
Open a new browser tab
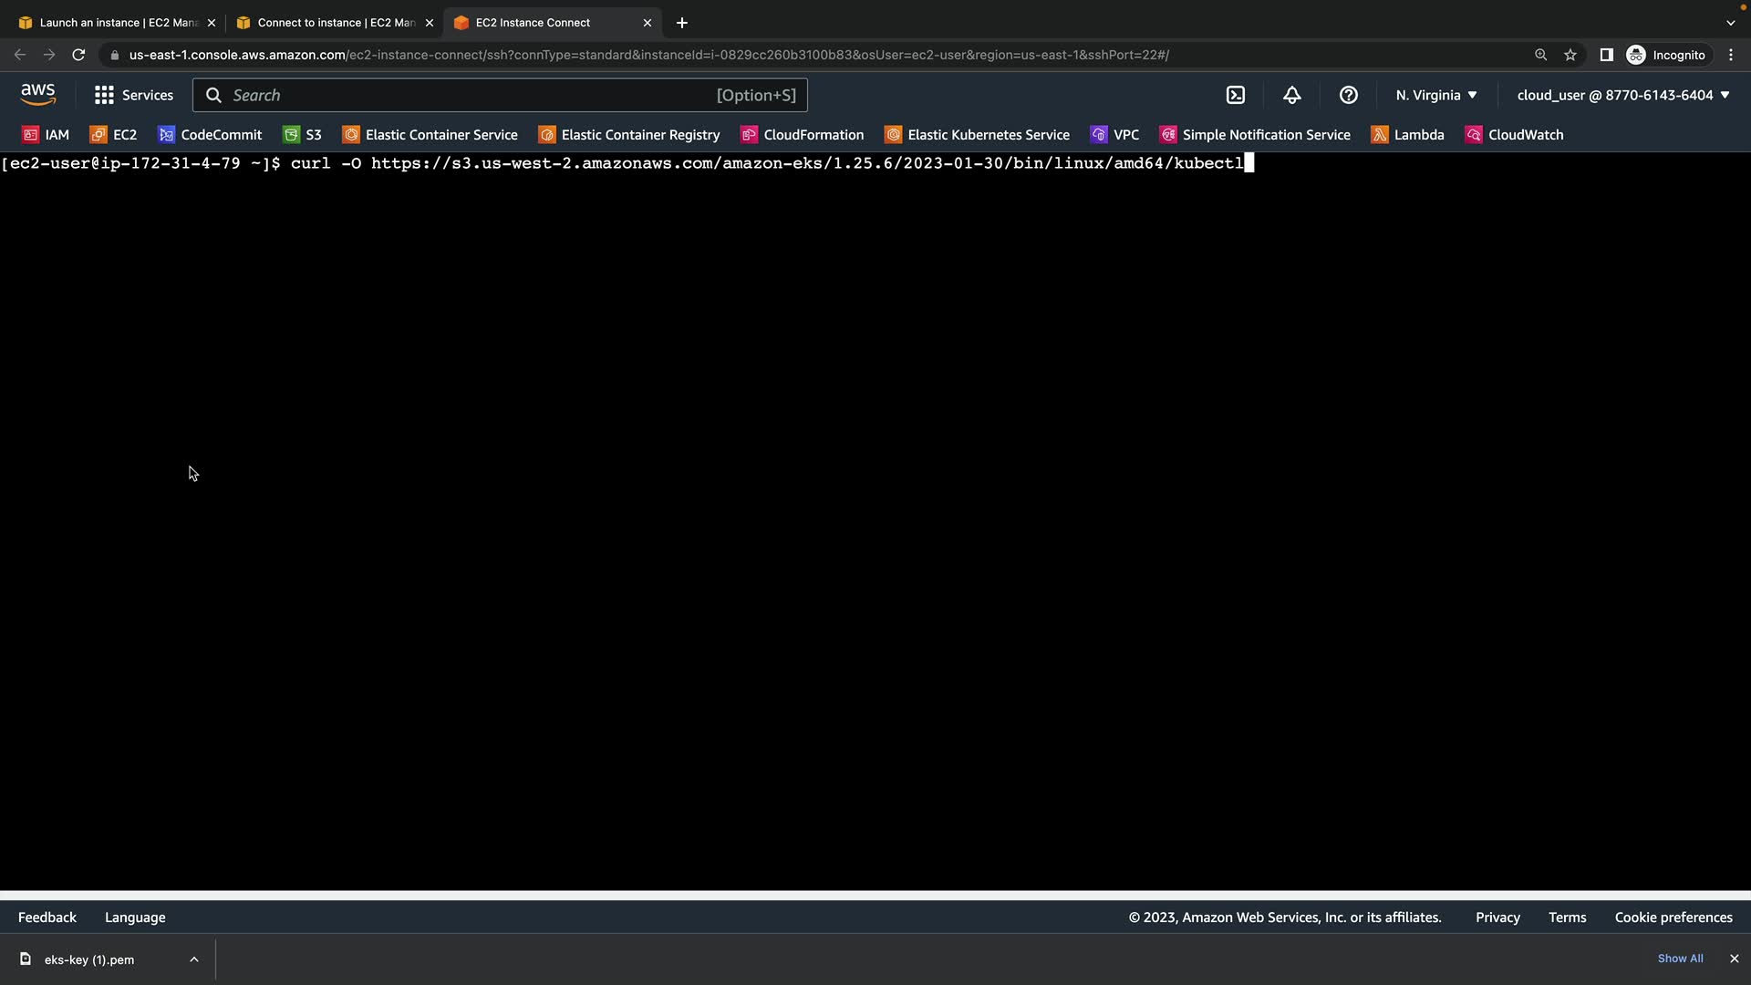point(682,23)
